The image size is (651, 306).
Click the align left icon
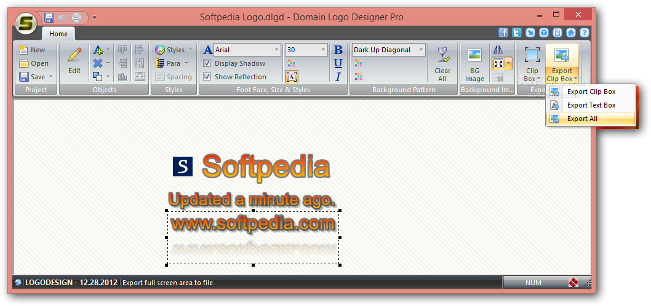pos(140,50)
